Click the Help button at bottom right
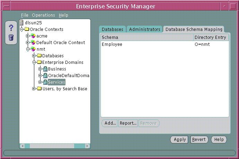Viewport: 239px width, 159px height. pyautogui.click(x=219, y=140)
